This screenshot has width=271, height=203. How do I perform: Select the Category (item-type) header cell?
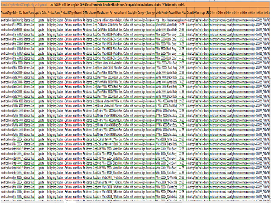pyautogui.click(x=146, y=13)
